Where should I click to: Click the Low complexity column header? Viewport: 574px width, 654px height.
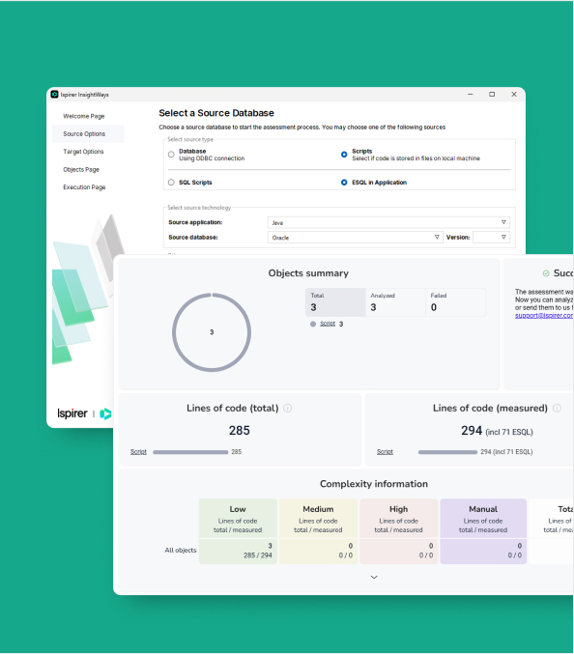point(238,519)
